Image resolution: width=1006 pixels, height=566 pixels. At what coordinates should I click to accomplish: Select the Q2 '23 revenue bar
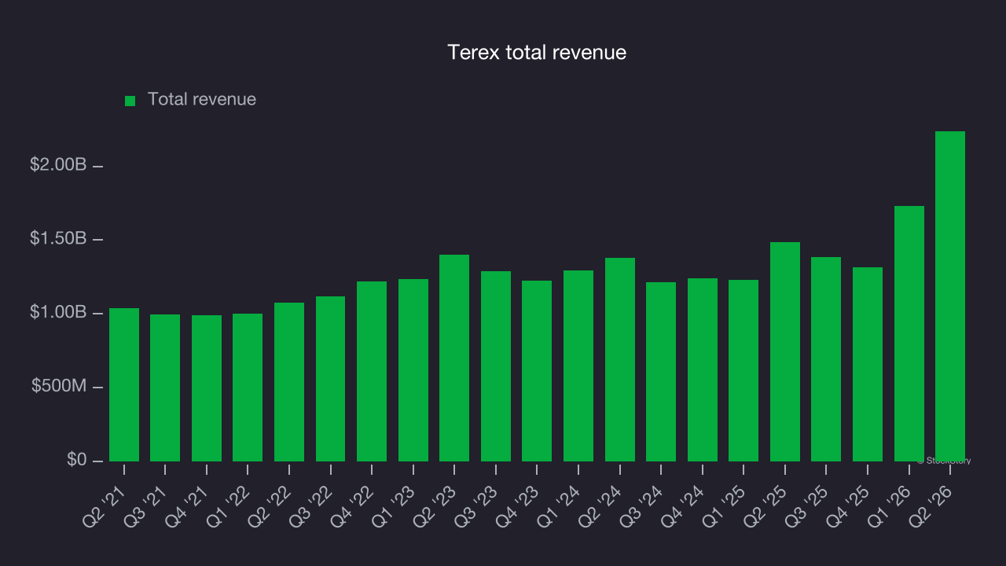454,358
